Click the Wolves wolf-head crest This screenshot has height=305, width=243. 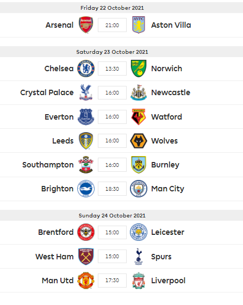click(139, 141)
